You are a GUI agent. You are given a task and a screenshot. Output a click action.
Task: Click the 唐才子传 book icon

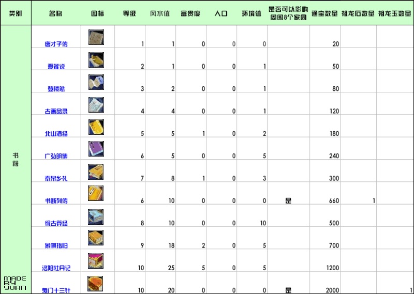click(96, 37)
